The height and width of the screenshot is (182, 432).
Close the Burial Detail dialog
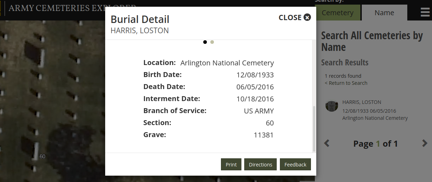[295, 17]
